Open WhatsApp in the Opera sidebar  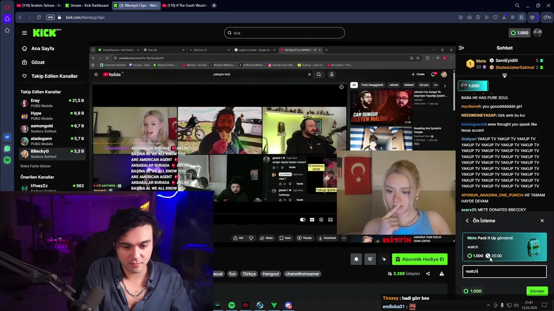coord(7,149)
